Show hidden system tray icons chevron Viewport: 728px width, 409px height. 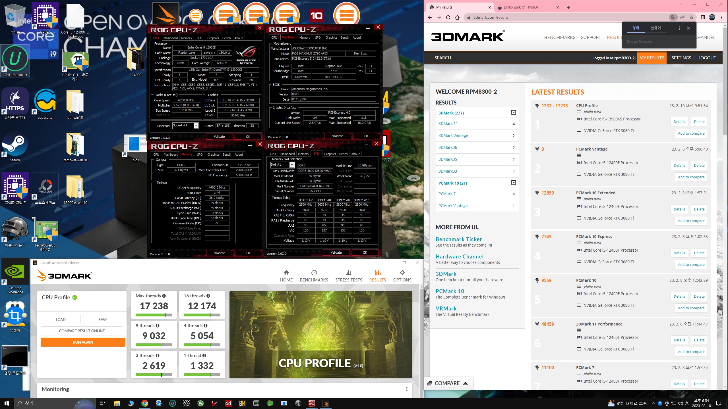[653, 403]
